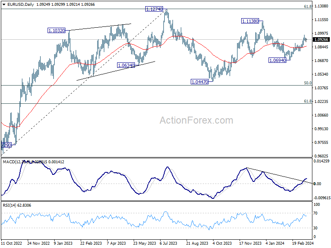The height and width of the screenshot is (248, 331).
Task: Click the RSI(14) 62.8306 indicator label
Action: point(17,205)
